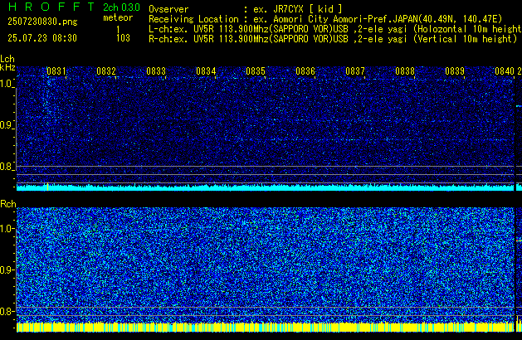Viewport: 522px width, 340px height.
Task: Click the R-ch receiver description line
Action: tap(333, 39)
